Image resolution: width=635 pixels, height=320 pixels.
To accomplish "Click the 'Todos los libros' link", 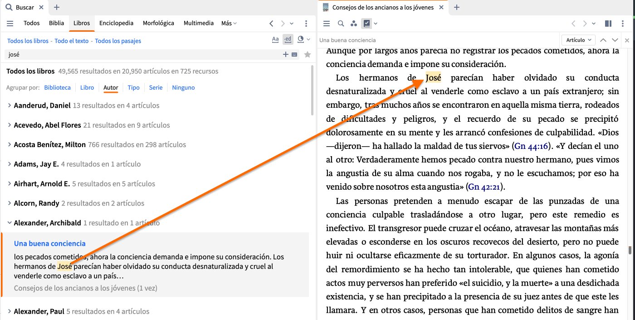I will [x=28, y=41].
